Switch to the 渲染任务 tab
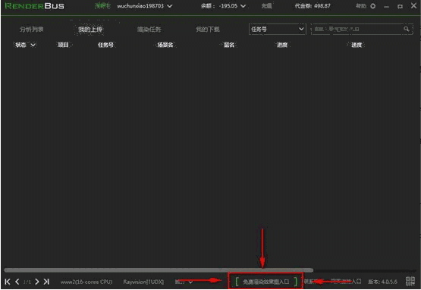The height and width of the screenshot is (290, 421). point(149,30)
